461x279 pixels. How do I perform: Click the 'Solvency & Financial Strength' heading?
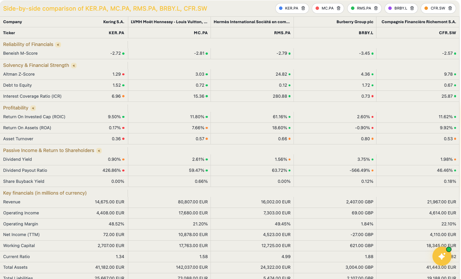tap(36, 65)
